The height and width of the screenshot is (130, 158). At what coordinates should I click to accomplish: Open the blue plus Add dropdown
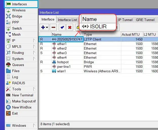coord(45,27)
